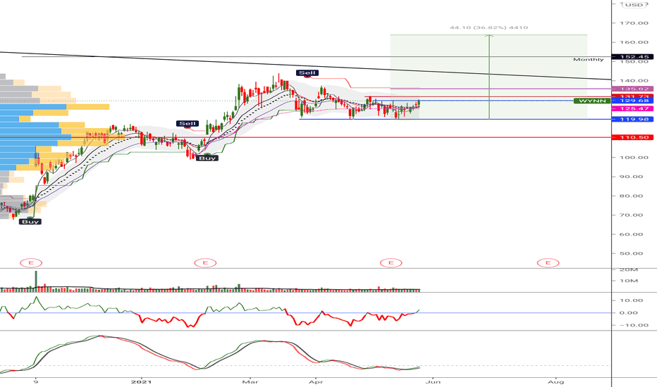This screenshot has height=387, width=657.
Task: Click the 135.82 purple price label
Action: [634, 89]
